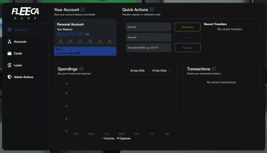Expand the IBAN account dropdown chevron
Image resolution: width=267 pixels, height=153 pixels.
[x=113, y=54]
